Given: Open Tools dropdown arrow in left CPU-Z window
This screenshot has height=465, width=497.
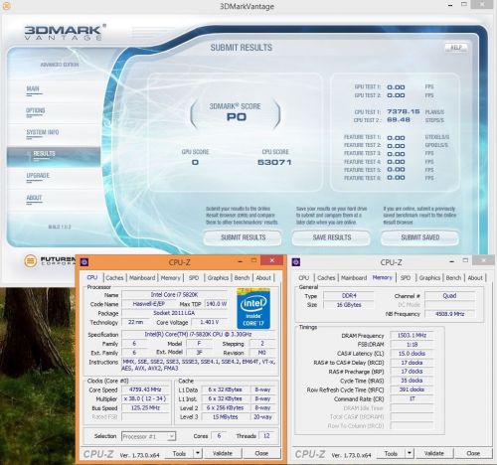Looking at the screenshot, I should (198, 453).
